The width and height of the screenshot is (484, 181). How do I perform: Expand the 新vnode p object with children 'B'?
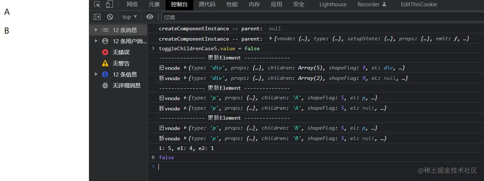click(x=186, y=138)
